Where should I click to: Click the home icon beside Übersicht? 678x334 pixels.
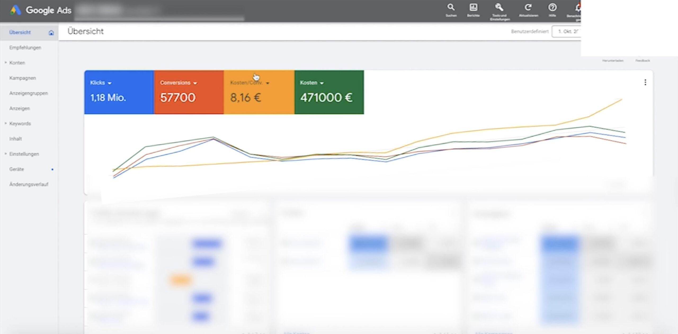(x=51, y=33)
